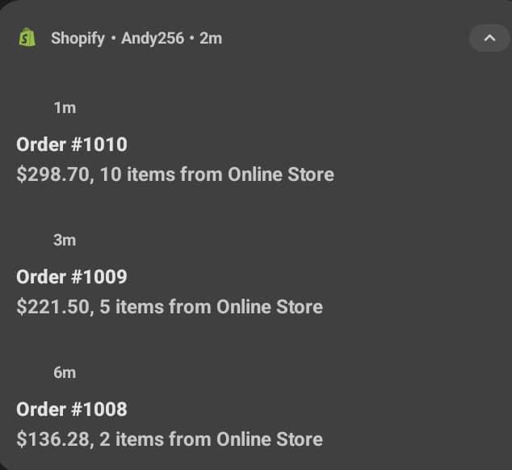This screenshot has width=512, height=470.
Task: Tap the $221.50 order amount
Action: coord(53,307)
